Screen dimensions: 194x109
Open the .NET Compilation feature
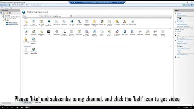click(34, 23)
